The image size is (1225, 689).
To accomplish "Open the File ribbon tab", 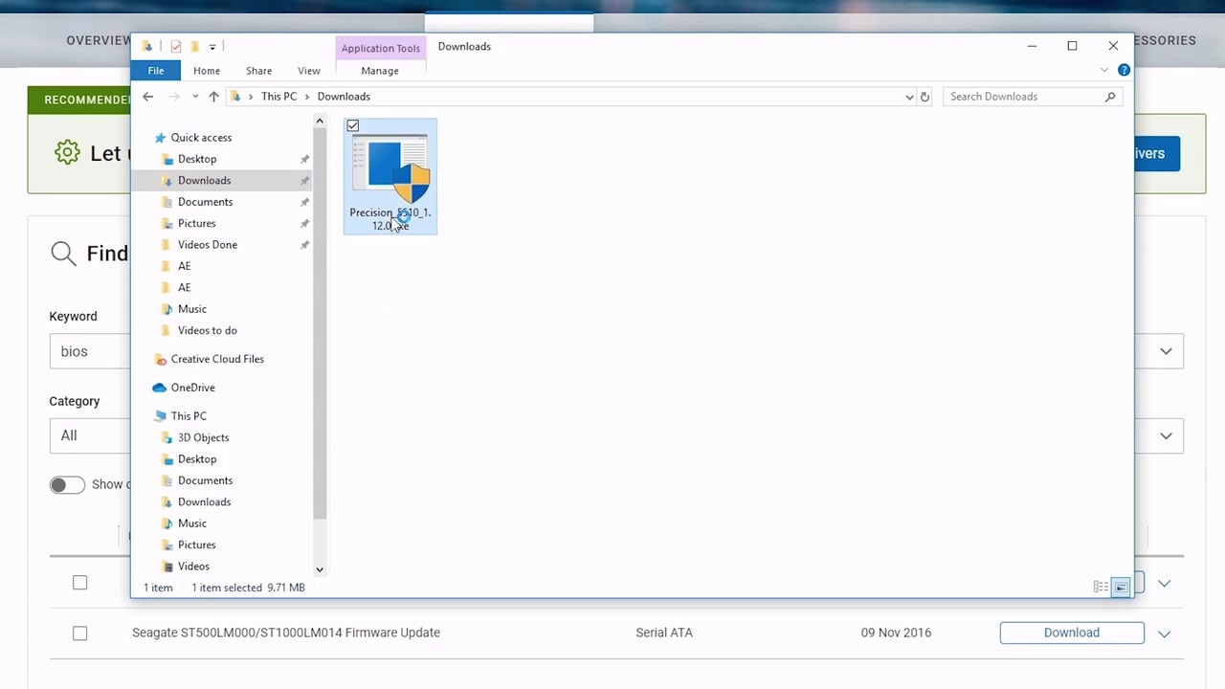I will click(x=155, y=70).
